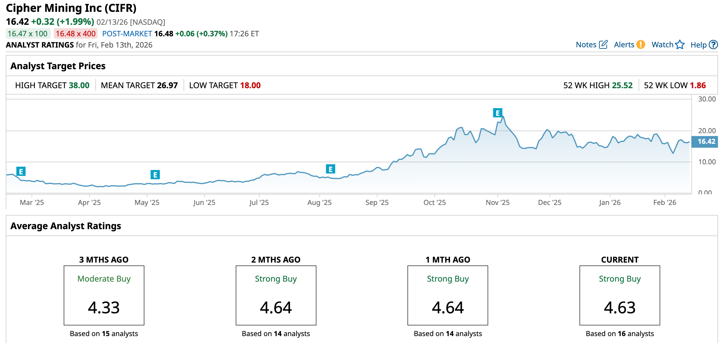Screen dimensions: 721x343
Task: Click the green bid quote 16.47 x 100
Action: pyautogui.click(x=28, y=34)
